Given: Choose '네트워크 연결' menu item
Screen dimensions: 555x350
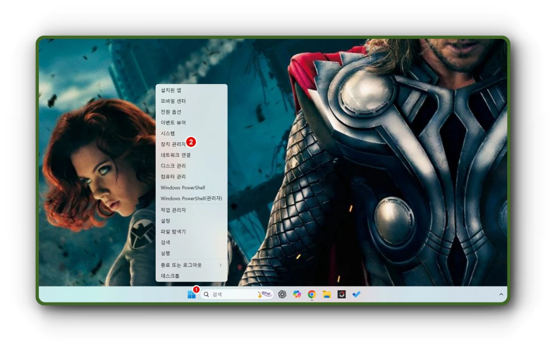Looking at the screenshot, I should coord(192,155).
